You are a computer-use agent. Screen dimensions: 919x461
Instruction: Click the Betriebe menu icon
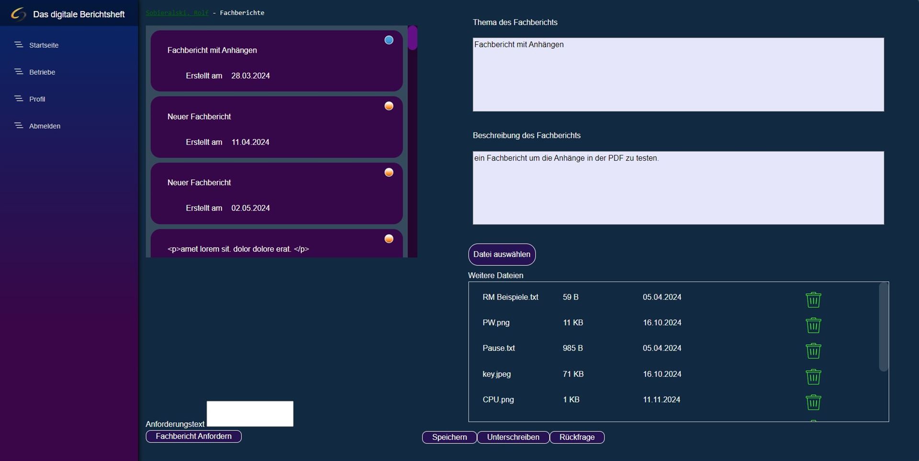coord(19,71)
